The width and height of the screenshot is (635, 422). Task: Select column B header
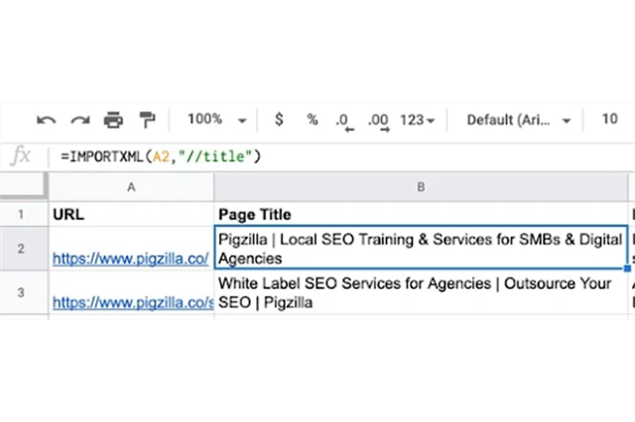pyautogui.click(x=421, y=186)
